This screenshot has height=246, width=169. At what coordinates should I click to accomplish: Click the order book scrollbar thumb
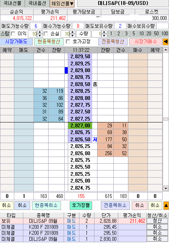166,119
